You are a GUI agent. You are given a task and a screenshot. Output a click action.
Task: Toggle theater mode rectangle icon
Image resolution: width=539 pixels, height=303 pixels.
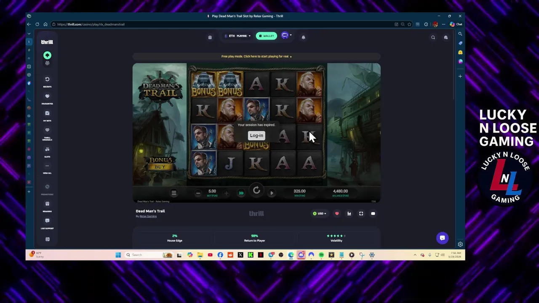(373, 214)
